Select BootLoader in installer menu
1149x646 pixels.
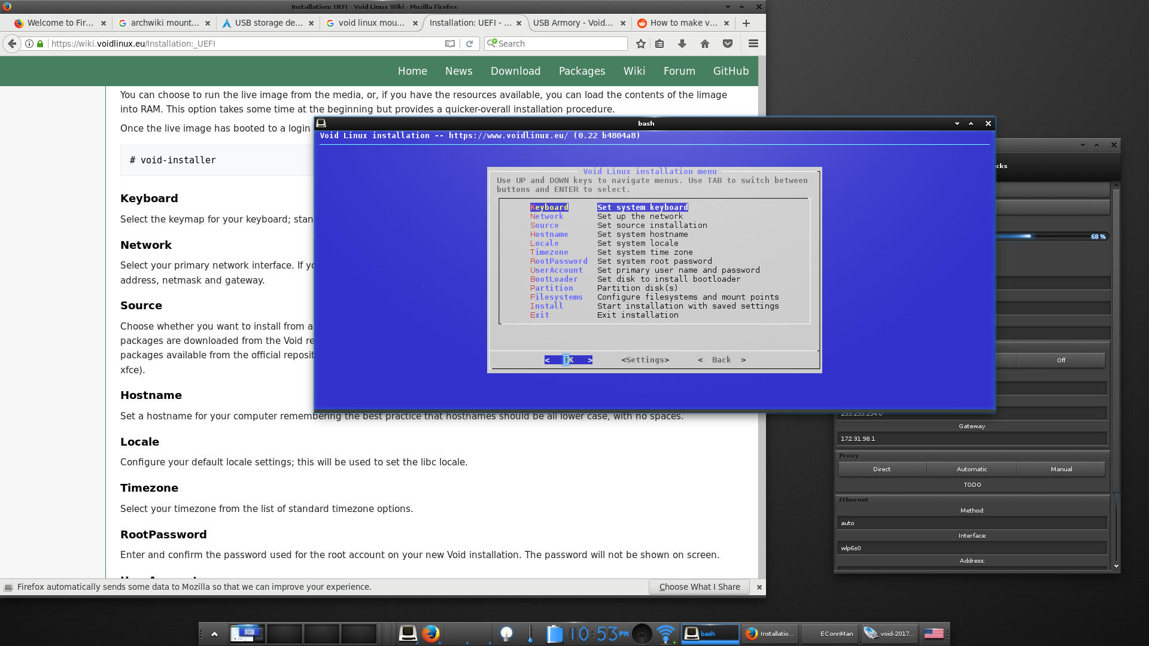pyautogui.click(x=554, y=279)
